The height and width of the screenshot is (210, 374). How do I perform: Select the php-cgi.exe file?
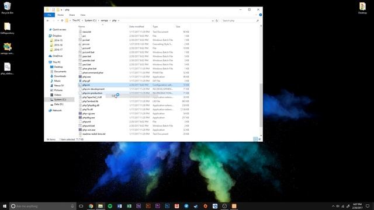pos(134,113)
